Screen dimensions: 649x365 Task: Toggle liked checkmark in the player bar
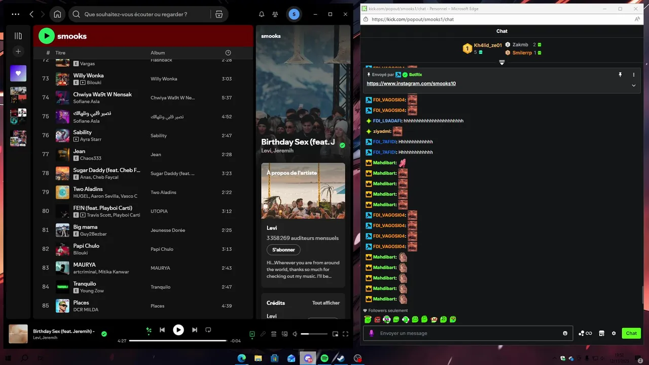pos(104,334)
